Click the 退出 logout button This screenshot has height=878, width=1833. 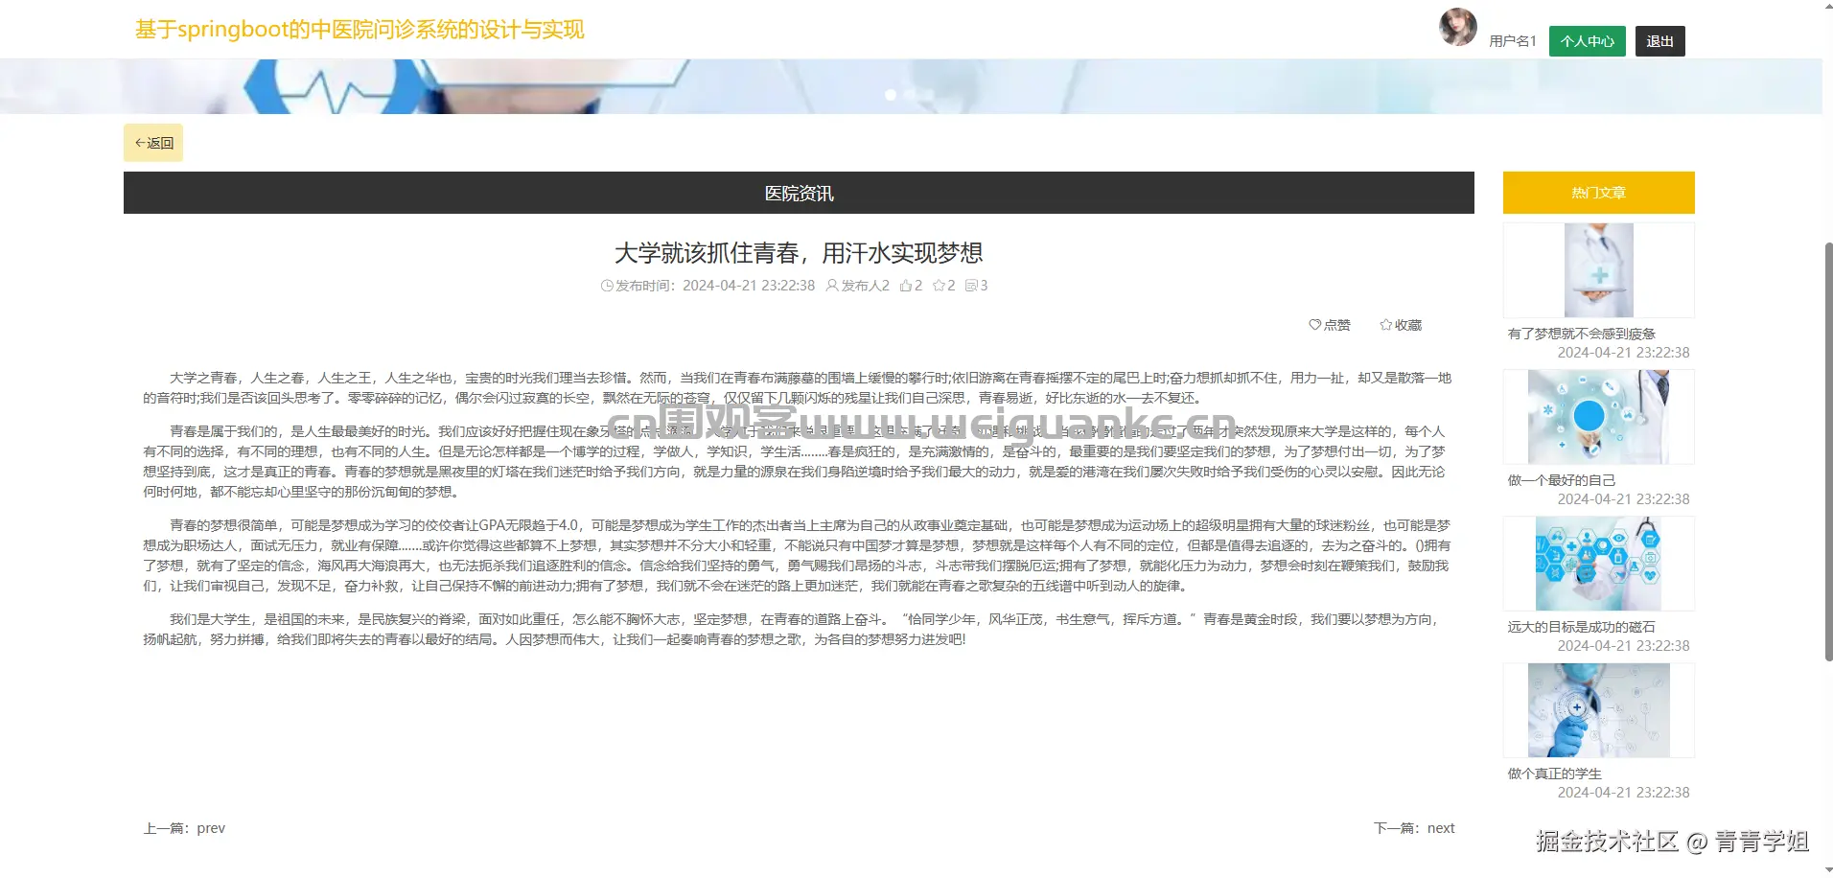(1659, 41)
